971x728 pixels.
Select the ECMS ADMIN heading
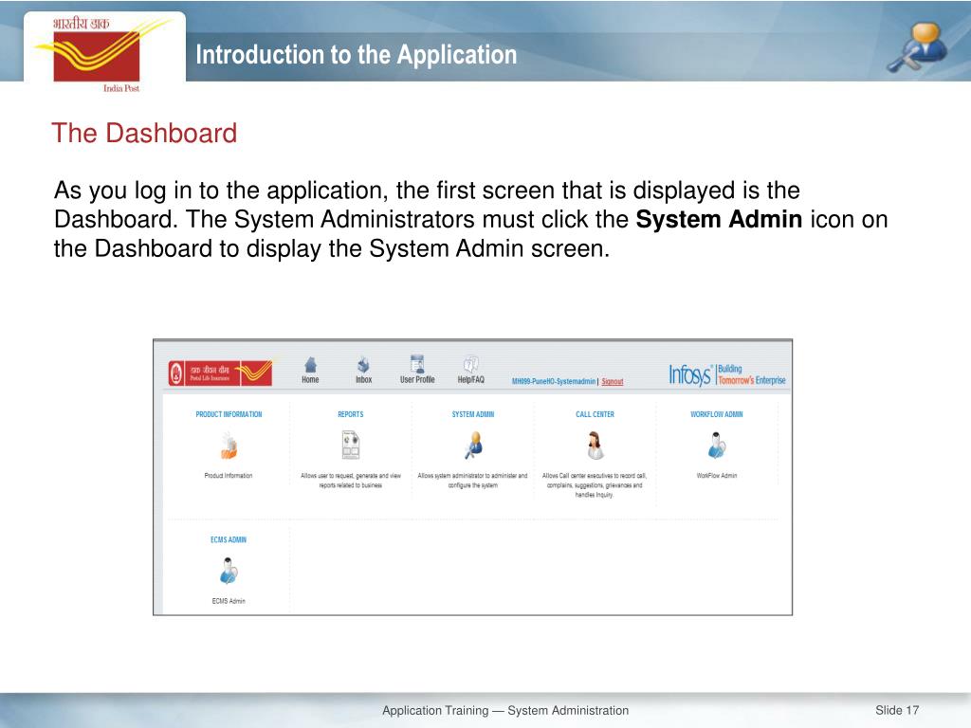(x=229, y=539)
